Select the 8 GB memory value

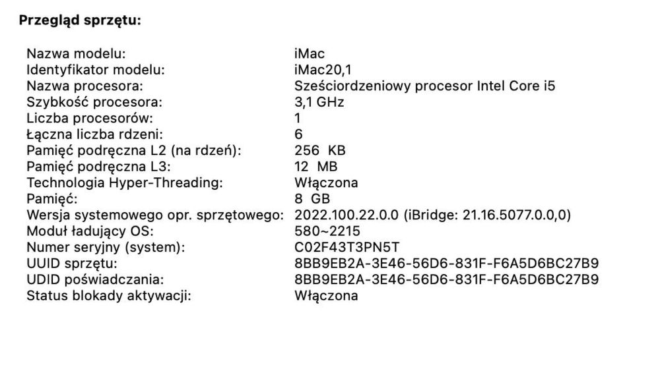(x=312, y=198)
